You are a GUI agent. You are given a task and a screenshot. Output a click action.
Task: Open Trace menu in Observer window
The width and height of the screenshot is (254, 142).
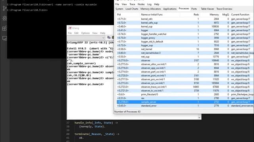click(x=132, y=4)
